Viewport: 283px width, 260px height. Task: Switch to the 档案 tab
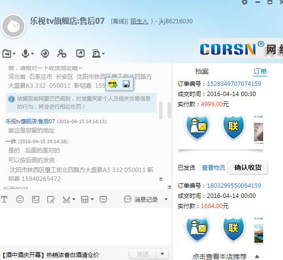click(x=202, y=71)
